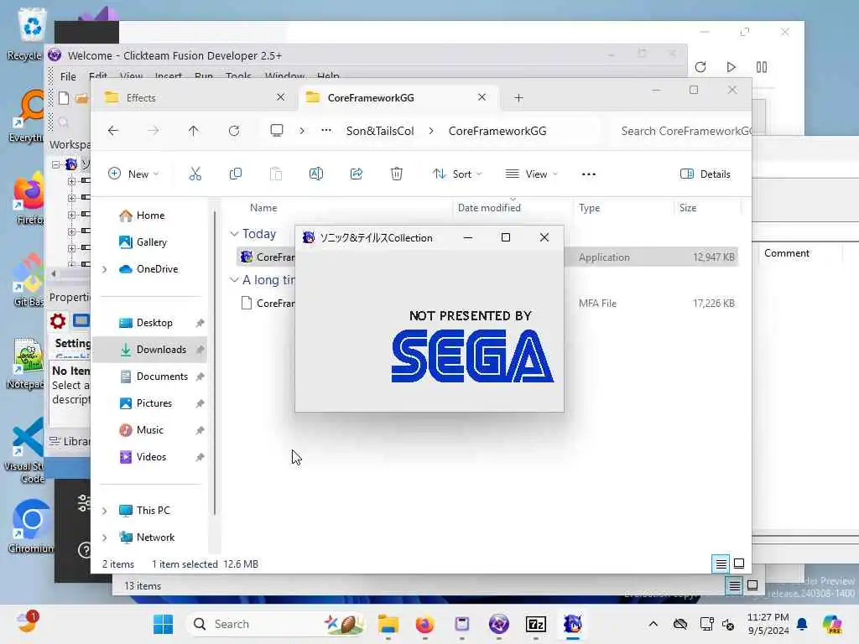Screen dimensions: 859x644
Task: Sort by the Name column header
Action: point(263,208)
